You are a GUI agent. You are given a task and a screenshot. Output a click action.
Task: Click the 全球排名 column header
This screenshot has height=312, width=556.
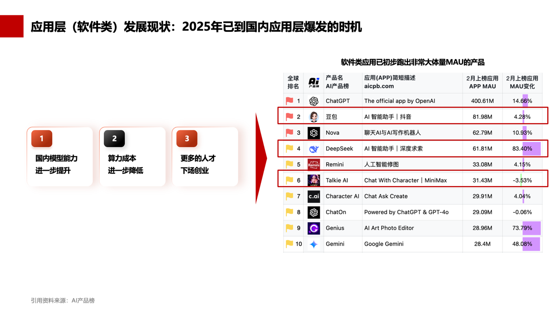pyautogui.click(x=293, y=83)
